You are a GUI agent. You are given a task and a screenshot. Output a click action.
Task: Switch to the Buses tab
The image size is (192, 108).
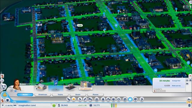pyautogui.click(x=25, y=94)
